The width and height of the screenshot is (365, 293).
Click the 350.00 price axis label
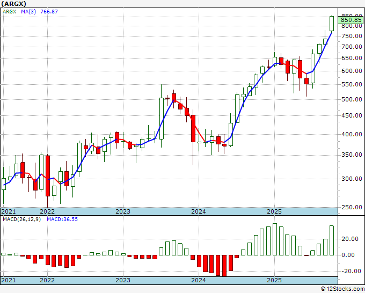(x=352, y=155)
